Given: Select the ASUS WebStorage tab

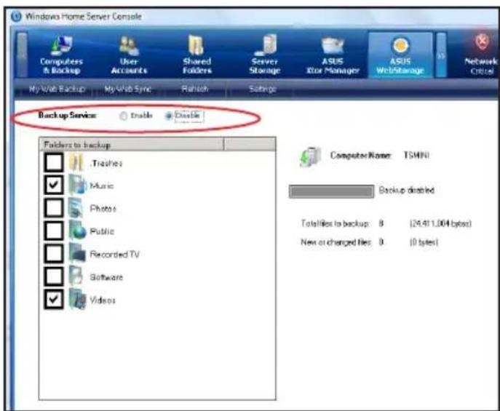Looking at the screenshot, I should tap(400, 55).
